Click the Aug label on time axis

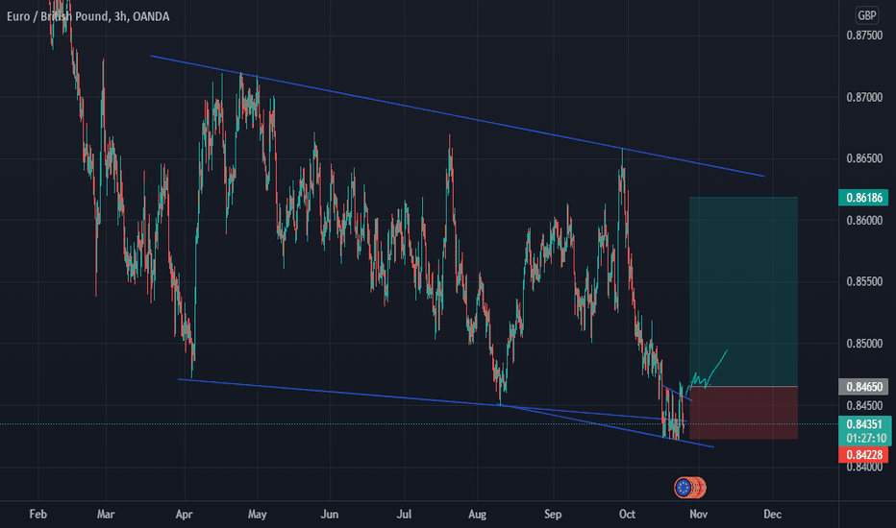tap(477, 515)
